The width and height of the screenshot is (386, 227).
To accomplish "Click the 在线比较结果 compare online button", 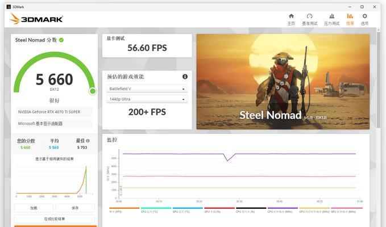I will [55, 218].
